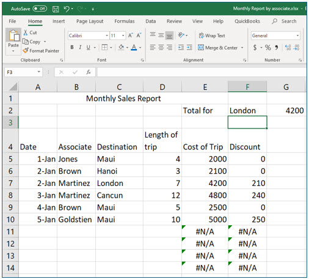Open the Formulas tab
The width and height of the screenshot is (309, 279).
coord(125,21)
